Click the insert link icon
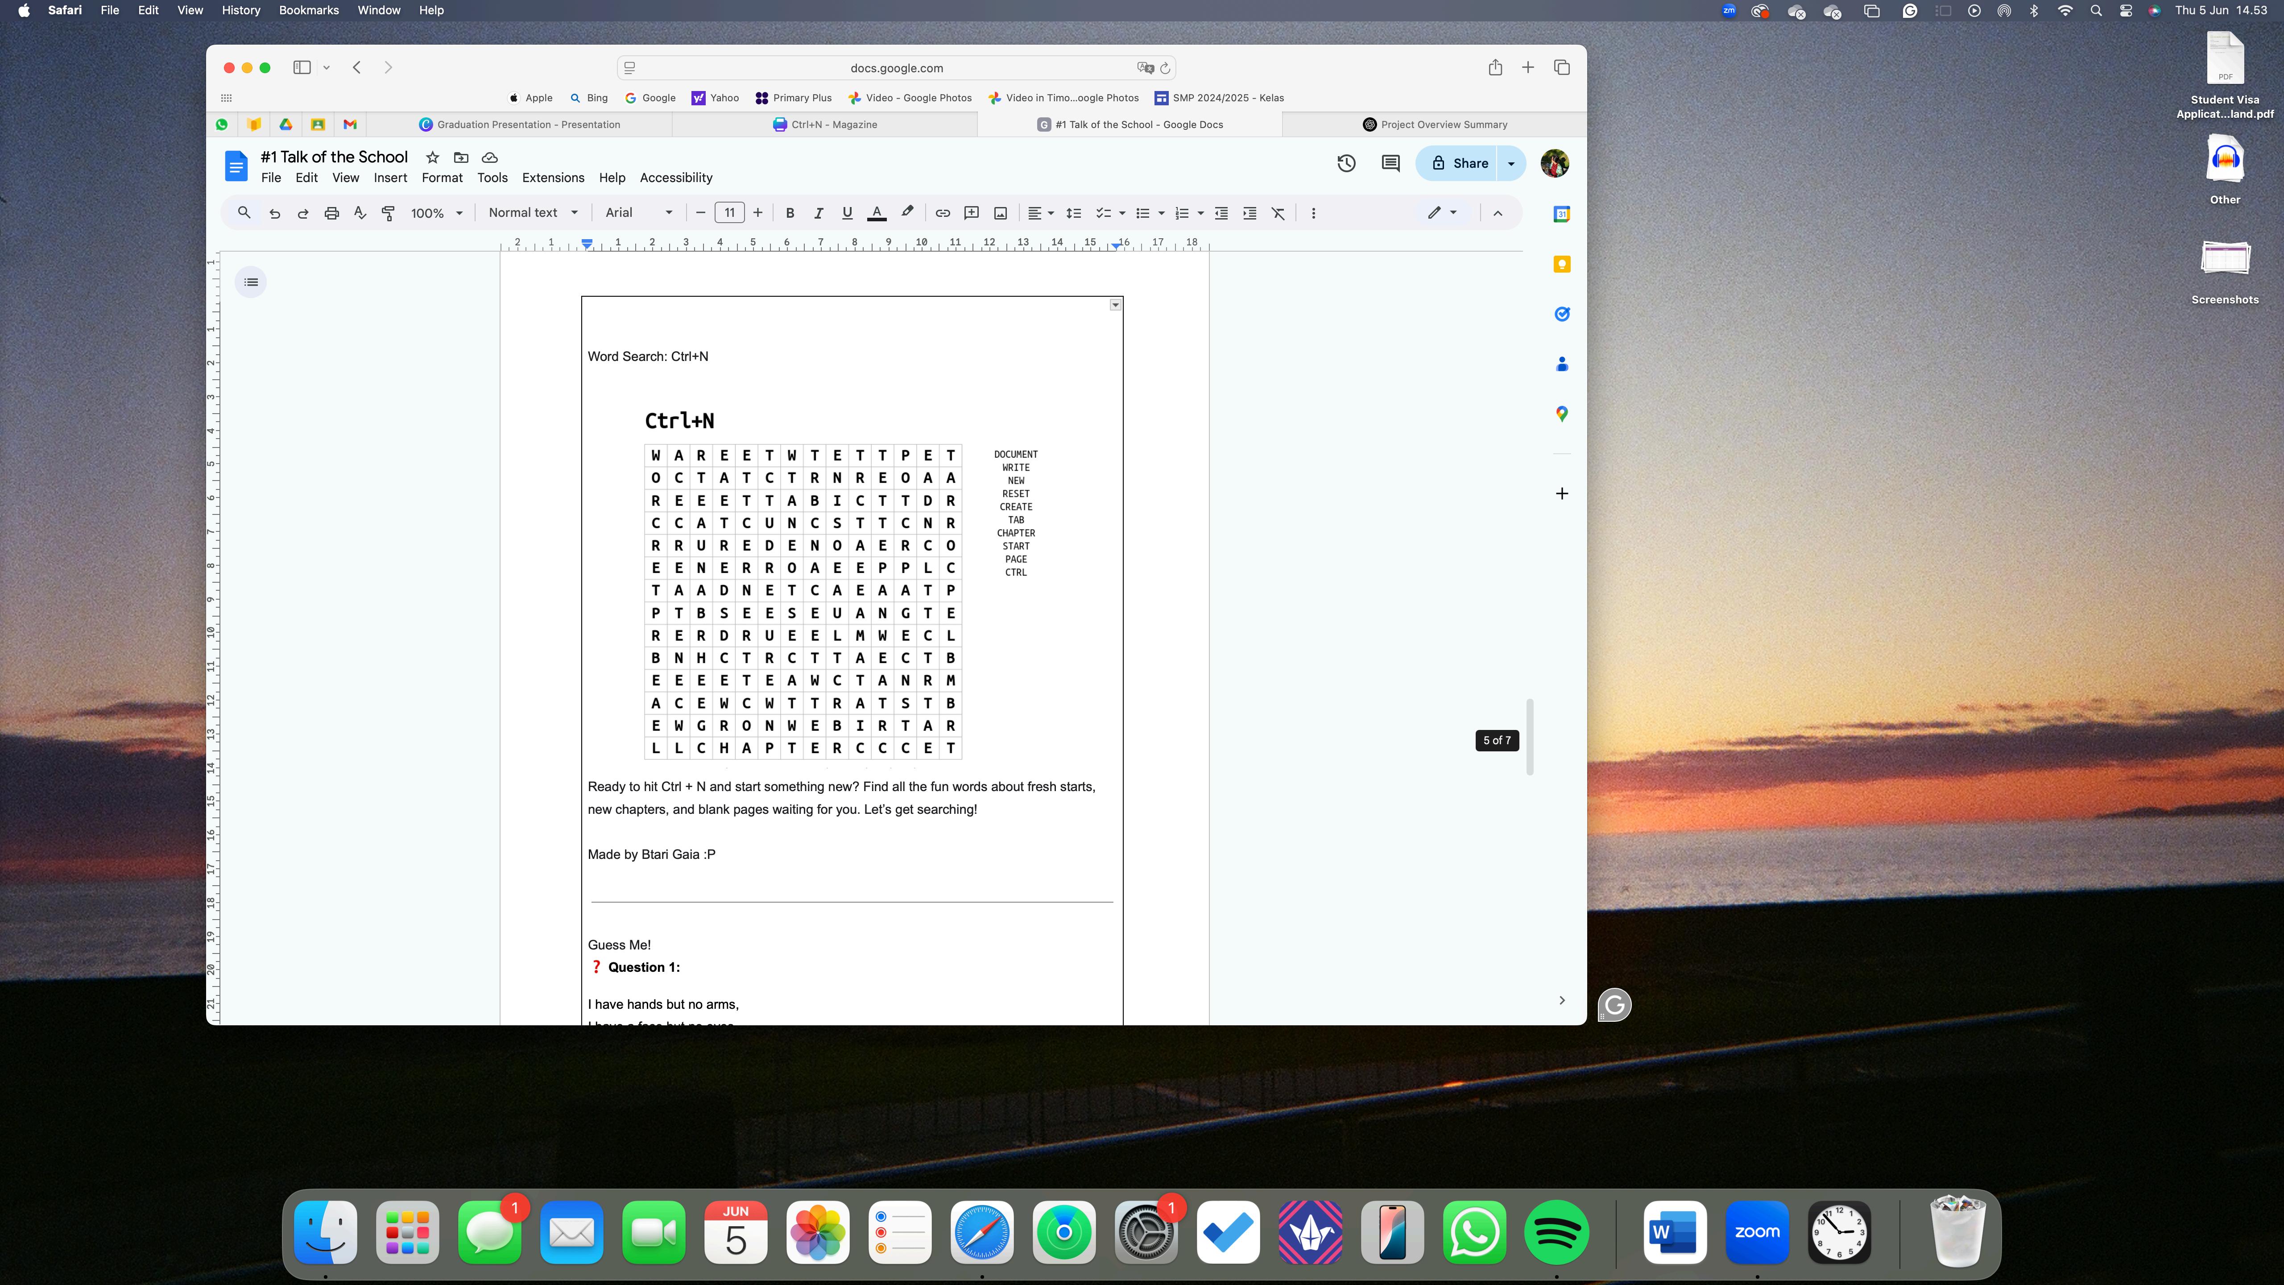Screen dimensions: 2284x1285 click(943, 213)
